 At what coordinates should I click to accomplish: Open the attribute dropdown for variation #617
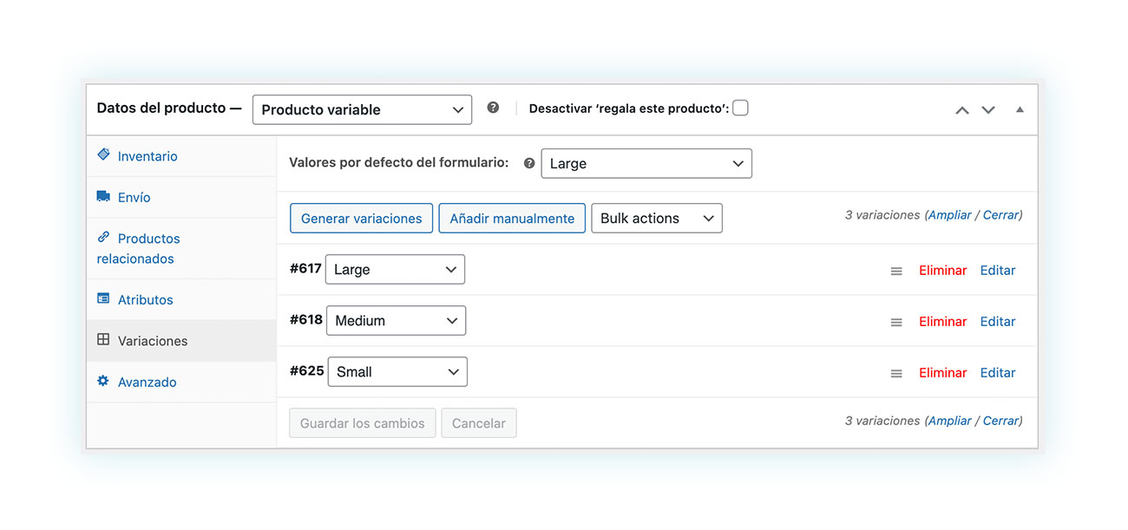pos(395,269)
